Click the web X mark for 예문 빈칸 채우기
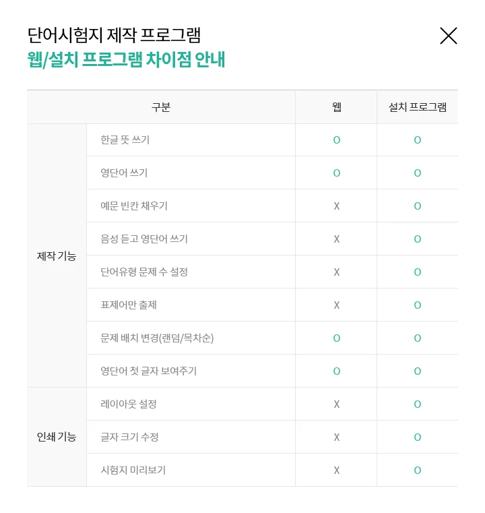Image resolution: width=485 pixels, height=513 pixels. [x=337, y=206]
